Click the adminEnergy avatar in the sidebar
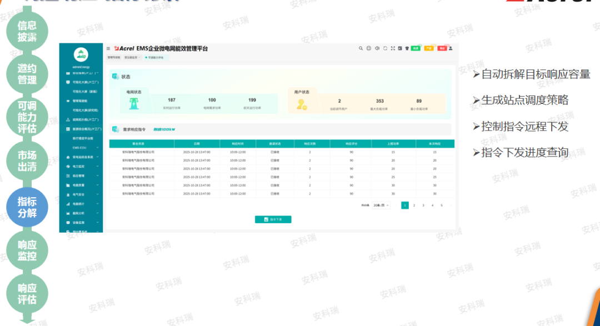The image size is (600, 326). [81, 55]
